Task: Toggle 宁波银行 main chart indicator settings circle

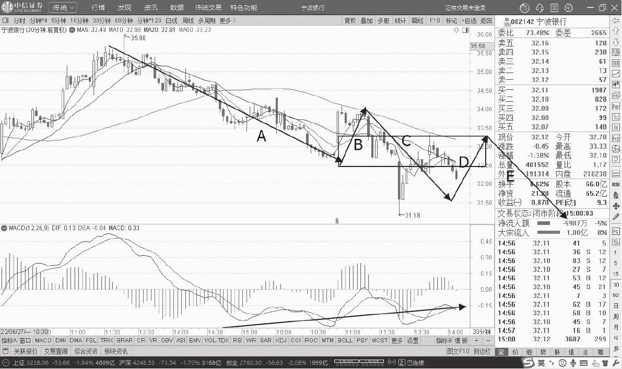Action: click(72, 30)
